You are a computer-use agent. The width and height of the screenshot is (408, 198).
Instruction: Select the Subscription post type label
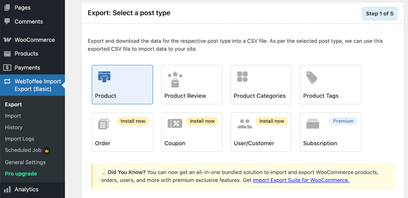click(320, 143)
